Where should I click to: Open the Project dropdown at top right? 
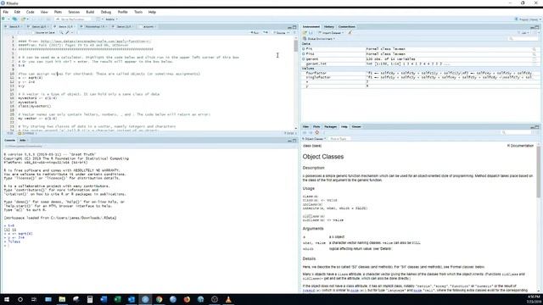tap(528, 19)
